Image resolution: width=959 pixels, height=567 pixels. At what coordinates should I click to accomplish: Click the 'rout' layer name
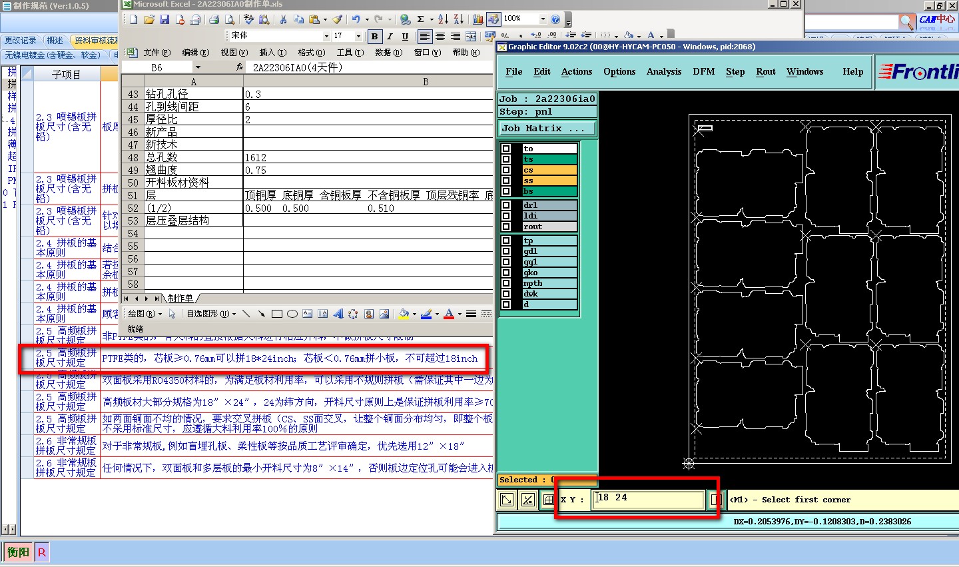click(x=549, y=227)
